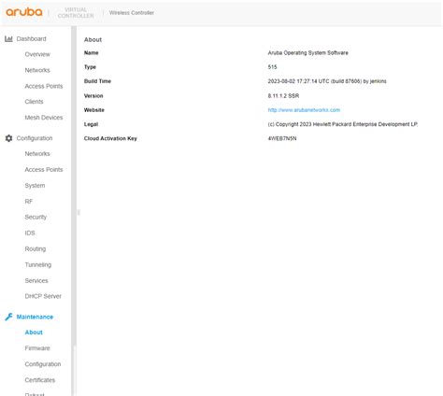Open the Tunneling configuration page
This screenshot has height=396, width=443.
(38, 265)
